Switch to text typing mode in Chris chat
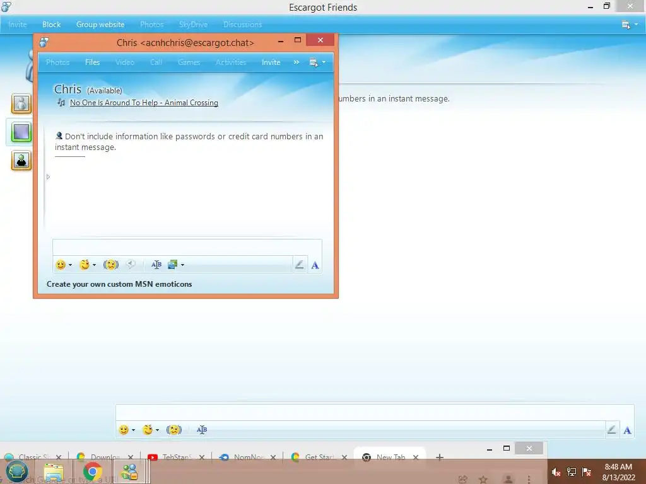Viewport: 646px width, 484px height. coord(315,265)
